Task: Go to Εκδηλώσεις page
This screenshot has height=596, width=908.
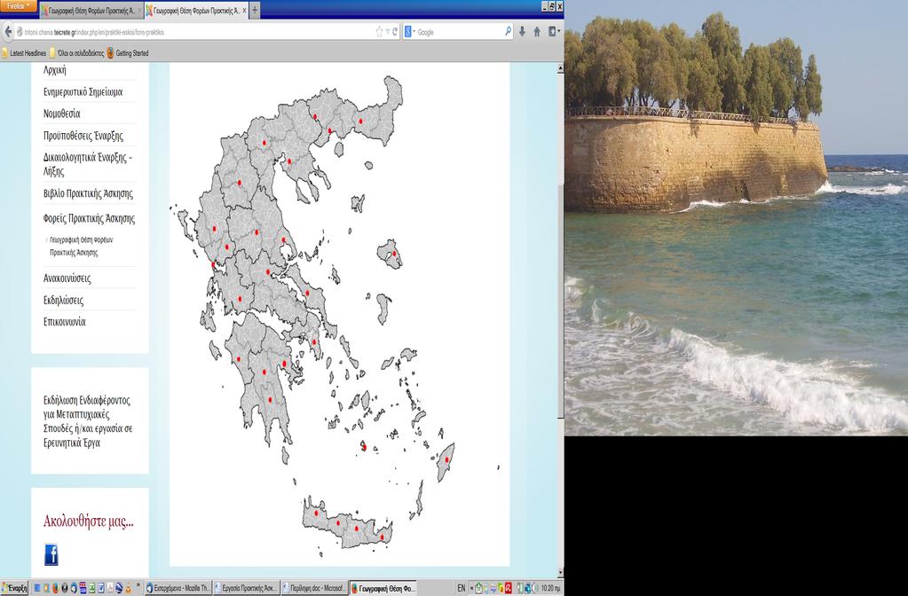Action: pos(63,301)
